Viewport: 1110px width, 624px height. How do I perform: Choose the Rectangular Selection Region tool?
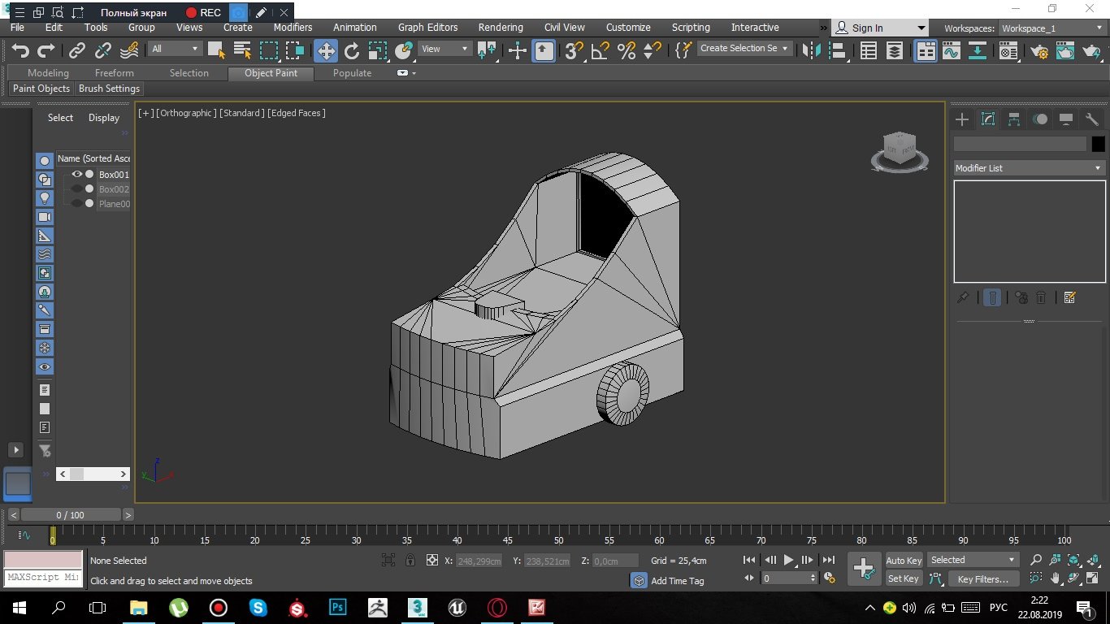tap(269, 51)
